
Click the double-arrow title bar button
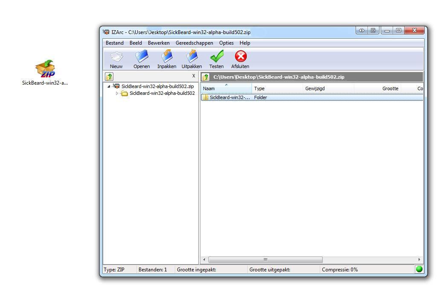tap(362, 30)
